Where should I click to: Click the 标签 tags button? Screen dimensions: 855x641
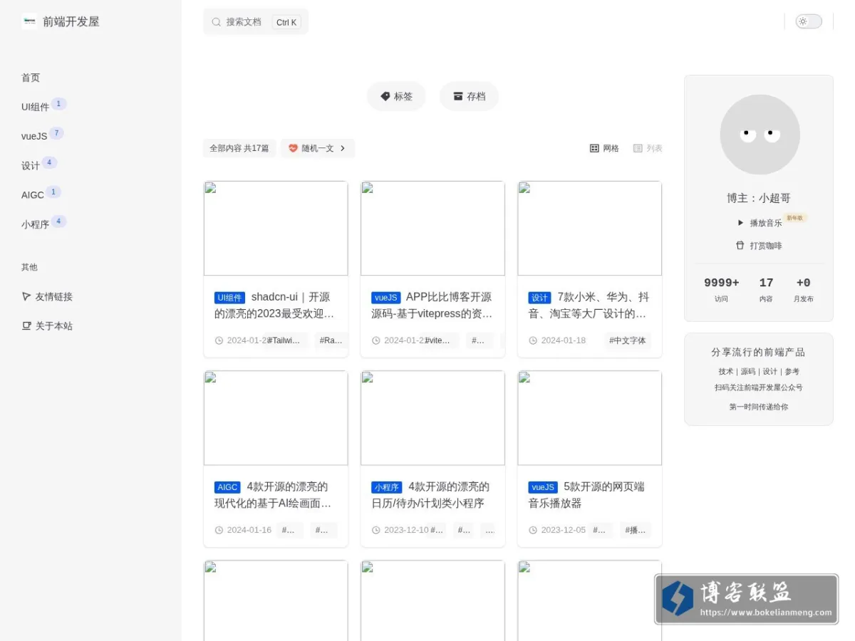tap(396, 96)
